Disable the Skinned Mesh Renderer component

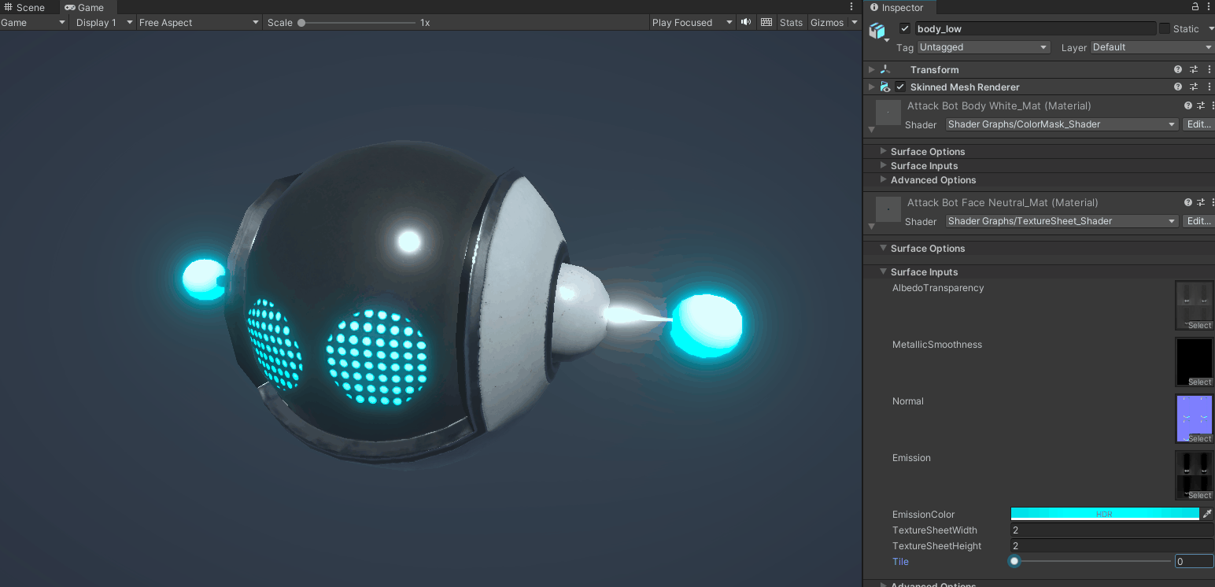click(899, 87)
